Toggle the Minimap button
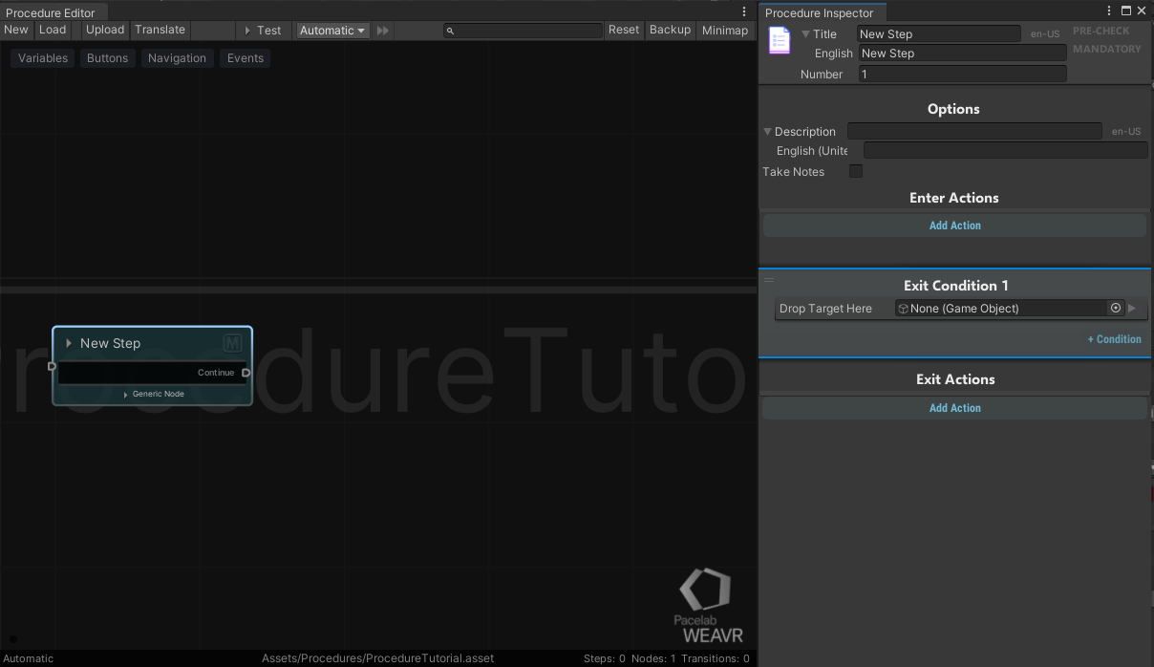This screenshot has width=1154, height=667. tap(725, 30)
